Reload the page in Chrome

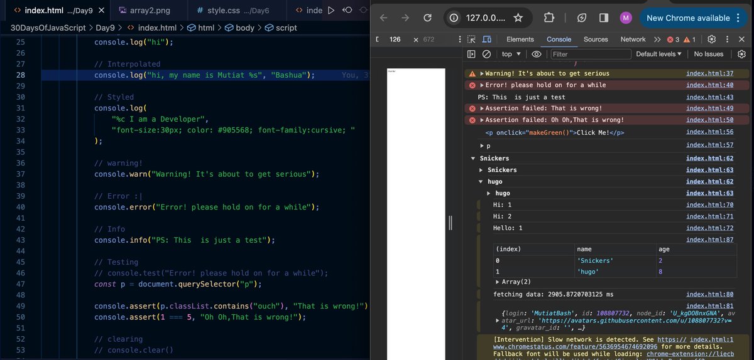(x=427, y=18)
